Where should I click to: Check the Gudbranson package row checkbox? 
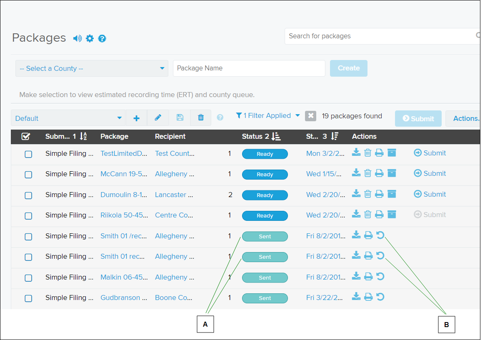click(x=28, y=298)
